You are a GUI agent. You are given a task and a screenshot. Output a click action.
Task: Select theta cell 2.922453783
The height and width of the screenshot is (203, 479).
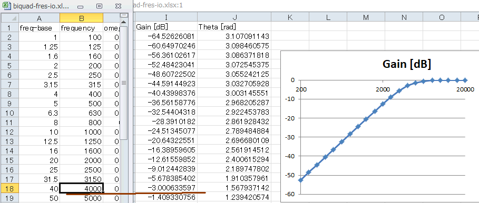234,112
